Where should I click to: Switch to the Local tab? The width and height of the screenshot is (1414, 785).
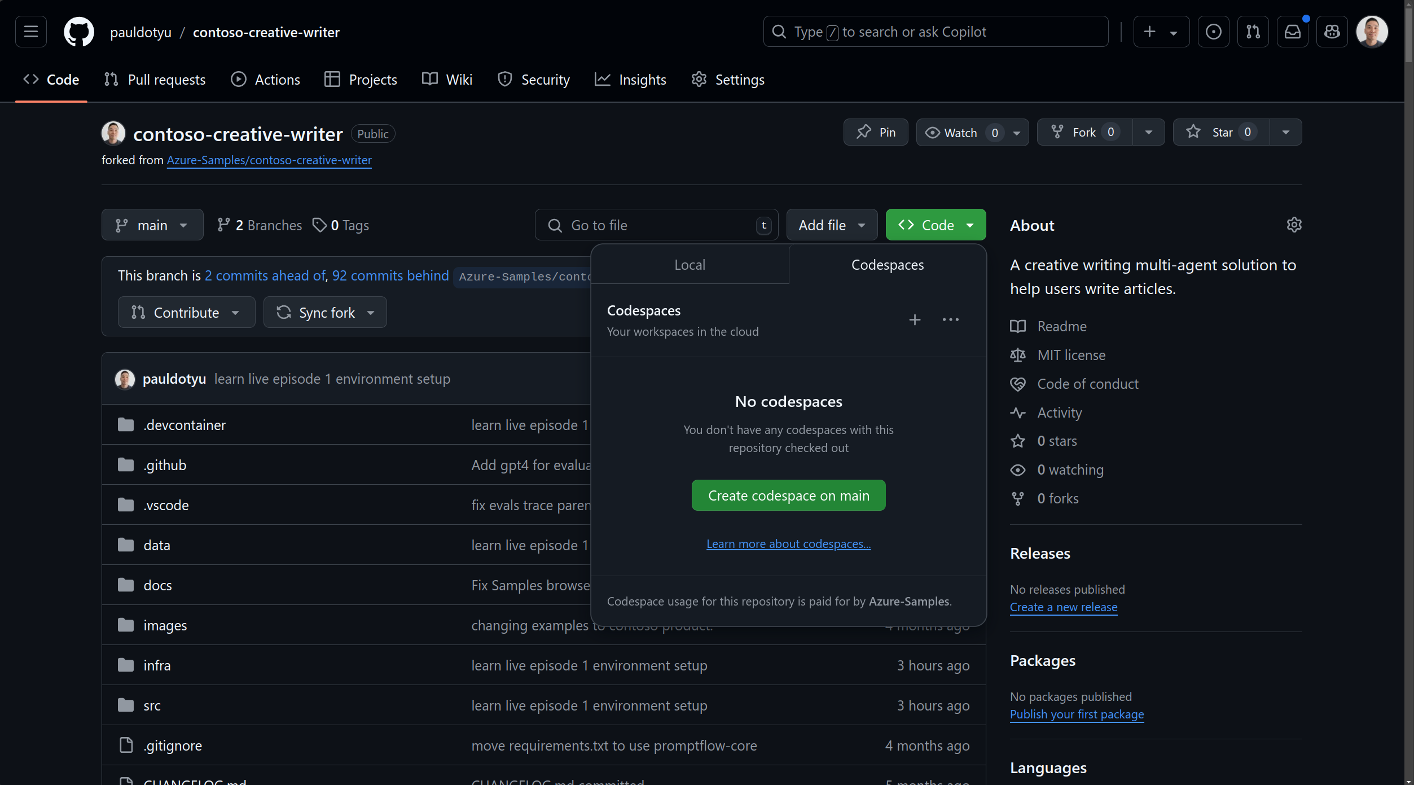pyautogui.click(x=690, y=265)
